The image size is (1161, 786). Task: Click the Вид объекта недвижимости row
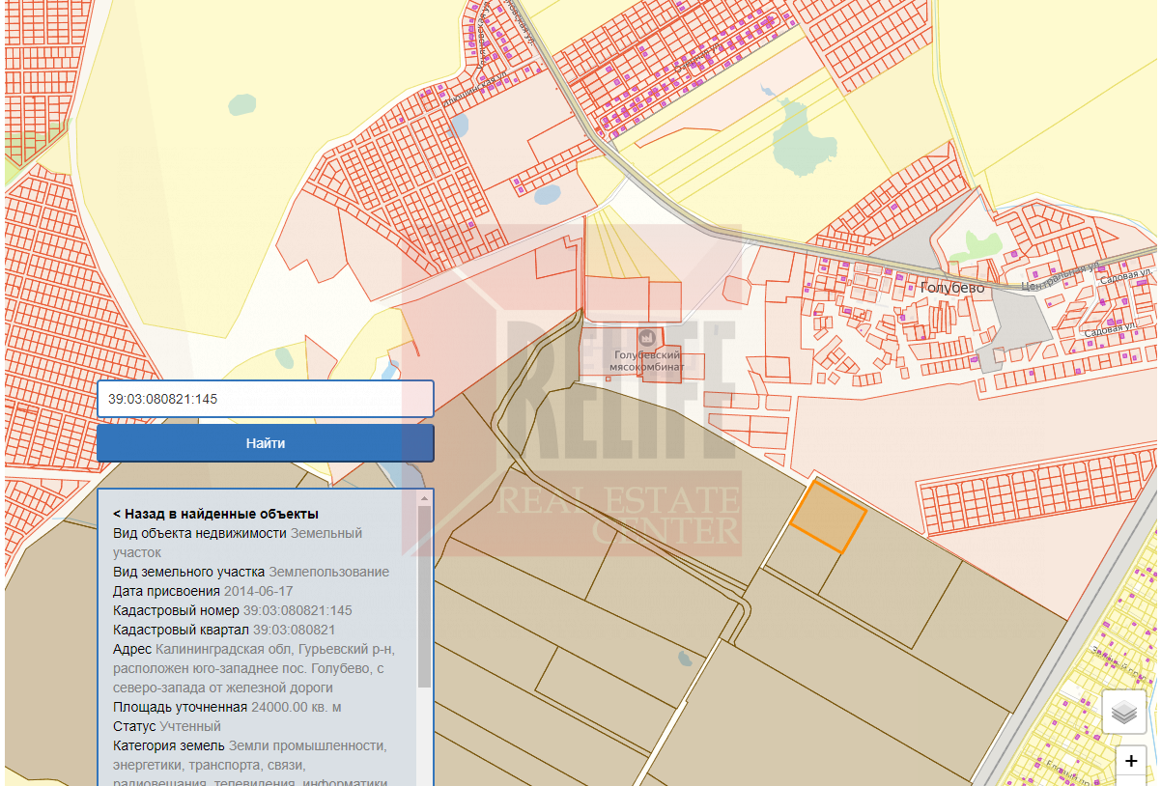(x=238, y=543)
